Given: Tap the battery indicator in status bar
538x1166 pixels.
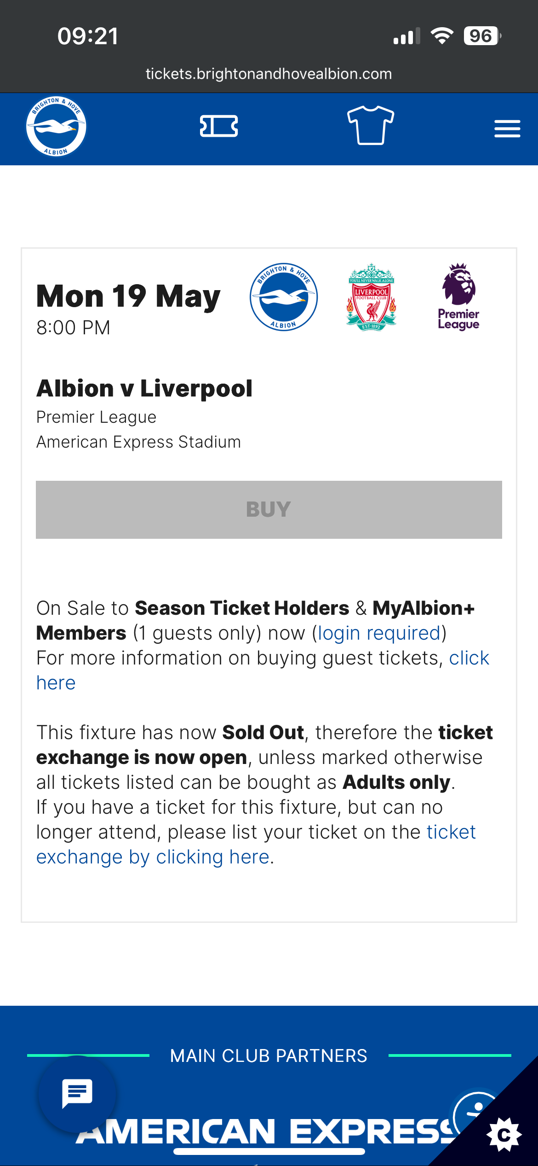Looking at the screenshot, I should 482,36.
